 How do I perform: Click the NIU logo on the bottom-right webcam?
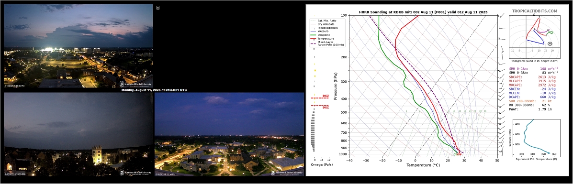click(287, 173)
